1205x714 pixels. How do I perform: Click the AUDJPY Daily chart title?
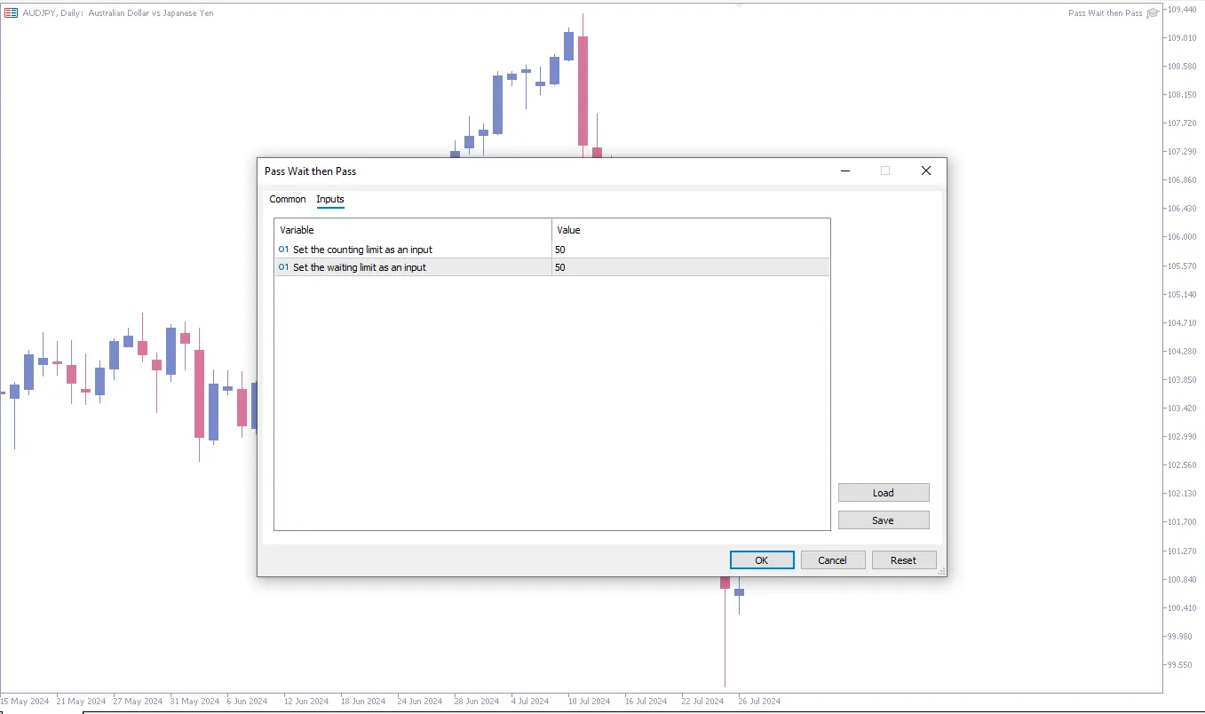click(118, 13)
